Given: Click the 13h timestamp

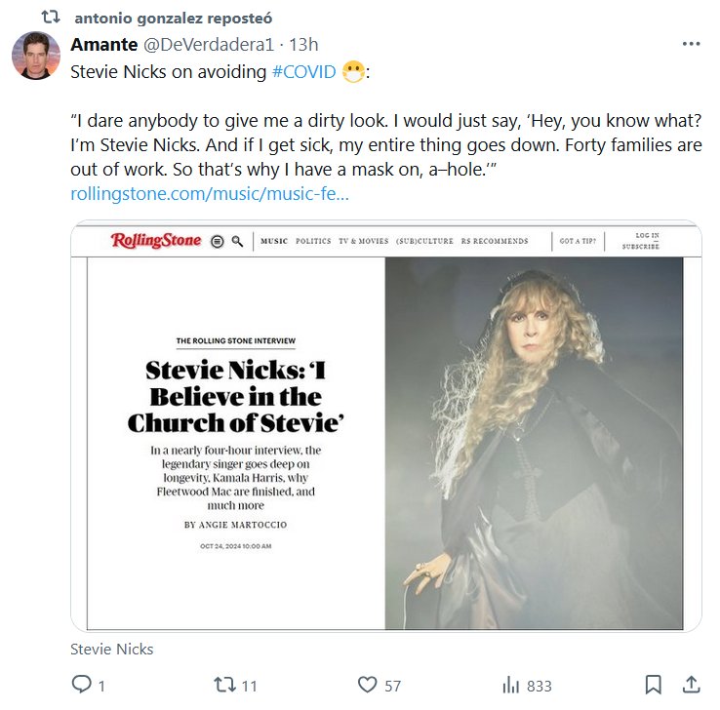Looking at the screenshot, I should point(305,45).
